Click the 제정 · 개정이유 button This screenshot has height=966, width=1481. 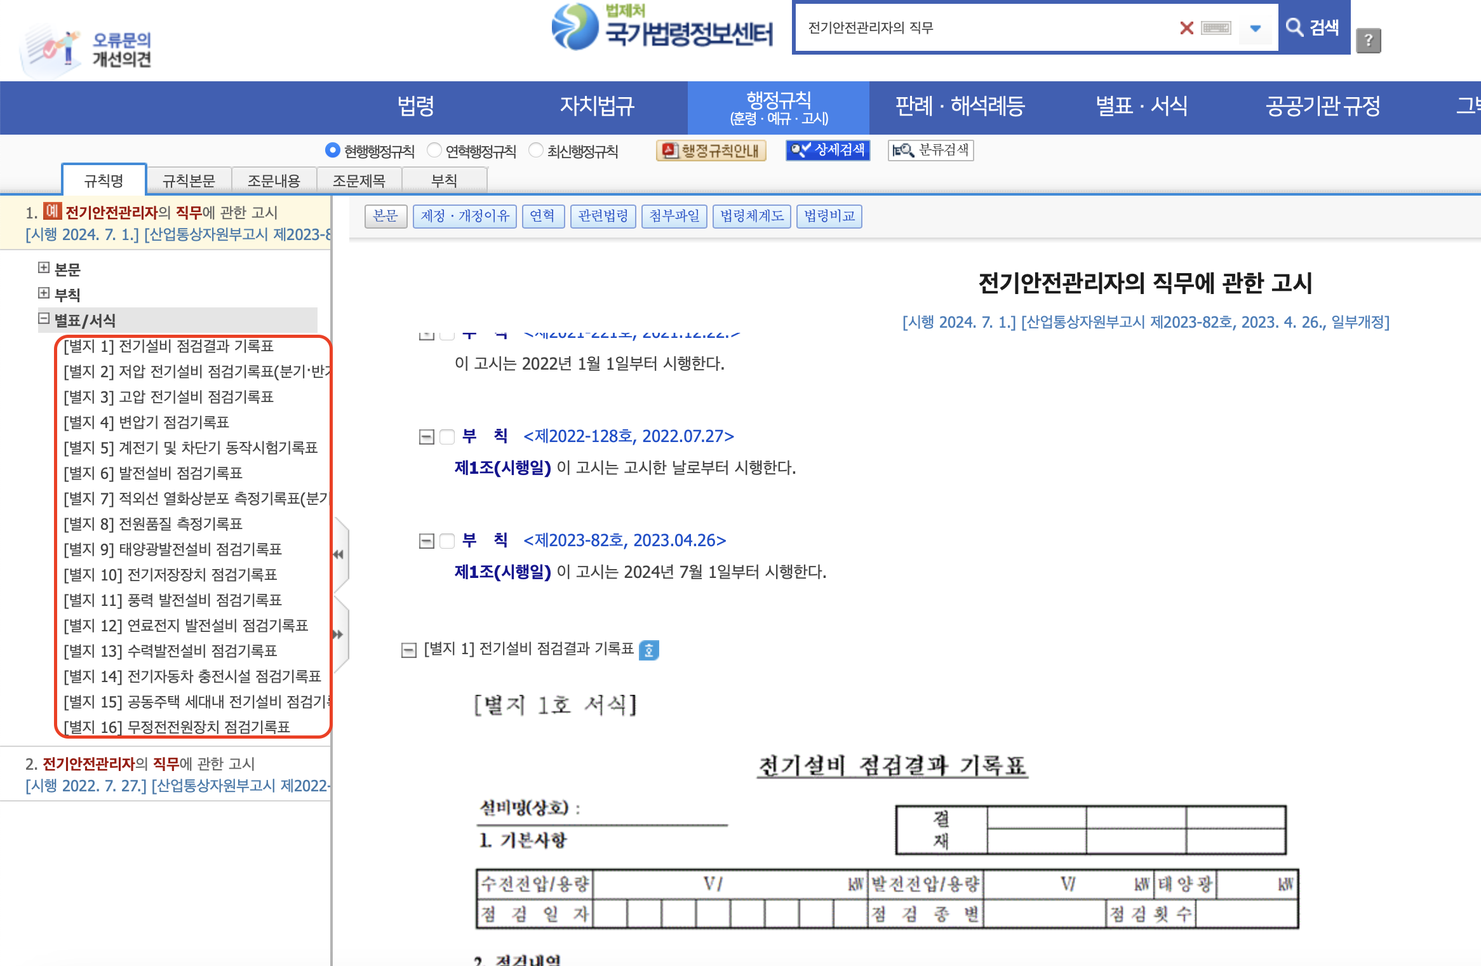(x=465, y=216)
